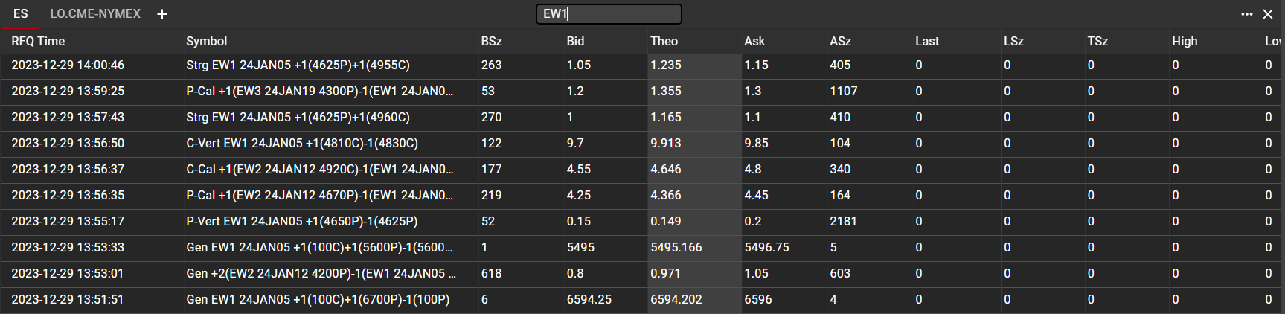Click the High column header

click(x=1185, y=42)
